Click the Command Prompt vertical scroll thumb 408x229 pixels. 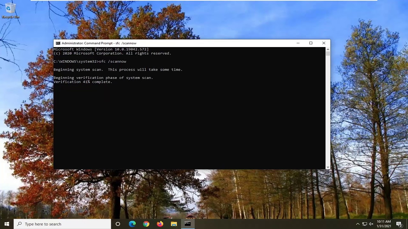(328, 54)
